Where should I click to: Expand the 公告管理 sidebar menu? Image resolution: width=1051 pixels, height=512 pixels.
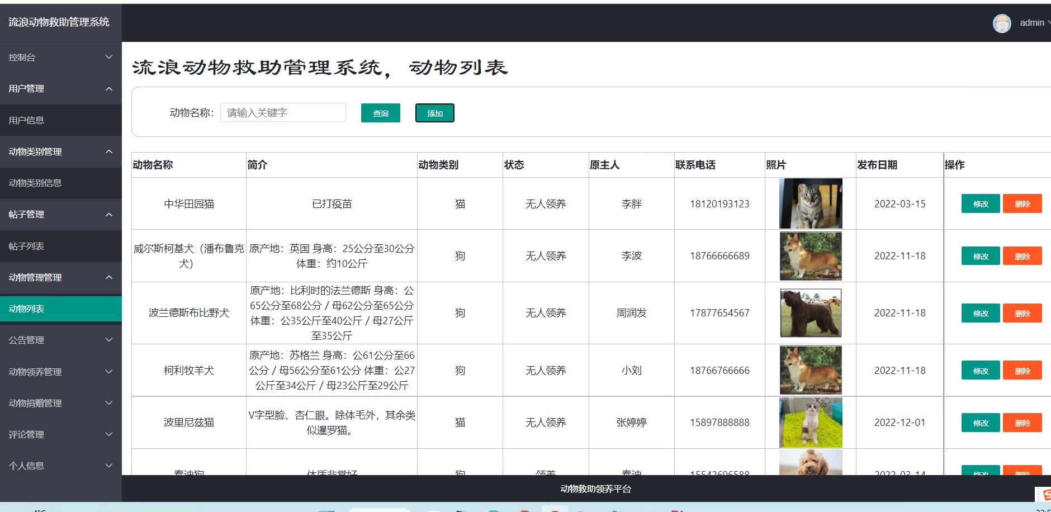point(60,340)
